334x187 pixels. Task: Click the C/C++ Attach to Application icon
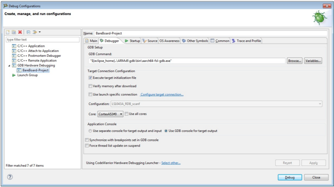pyautogui.click(x=14, y=51)
